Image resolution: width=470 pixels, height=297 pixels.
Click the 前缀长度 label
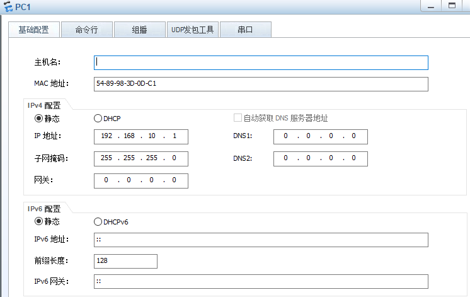(x=51, y=260)
